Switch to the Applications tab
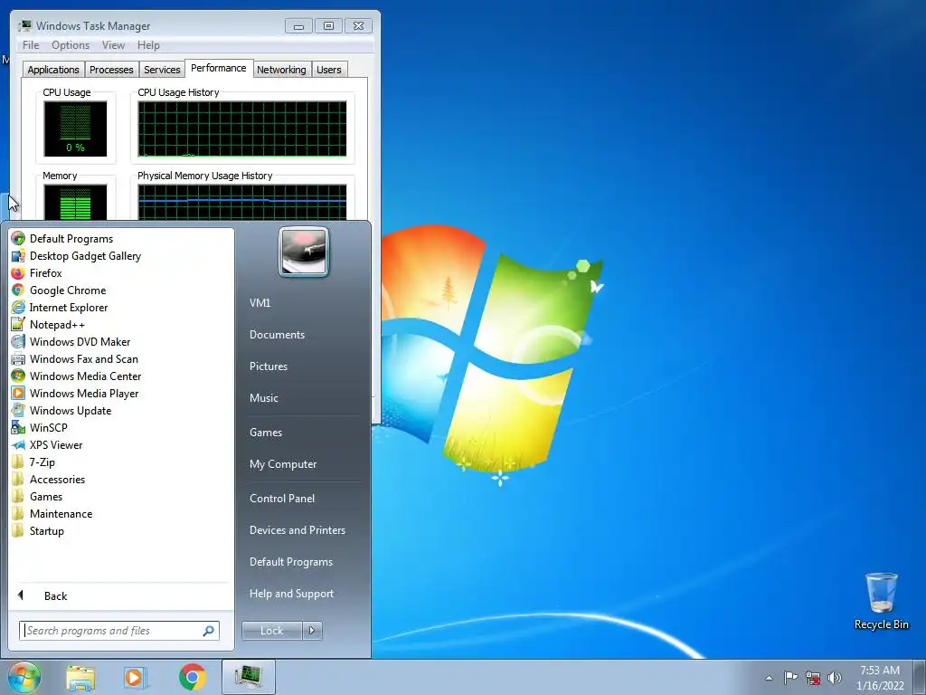This screenshot has width=926, height=695. pyautogui.click(x=53, y=70)
